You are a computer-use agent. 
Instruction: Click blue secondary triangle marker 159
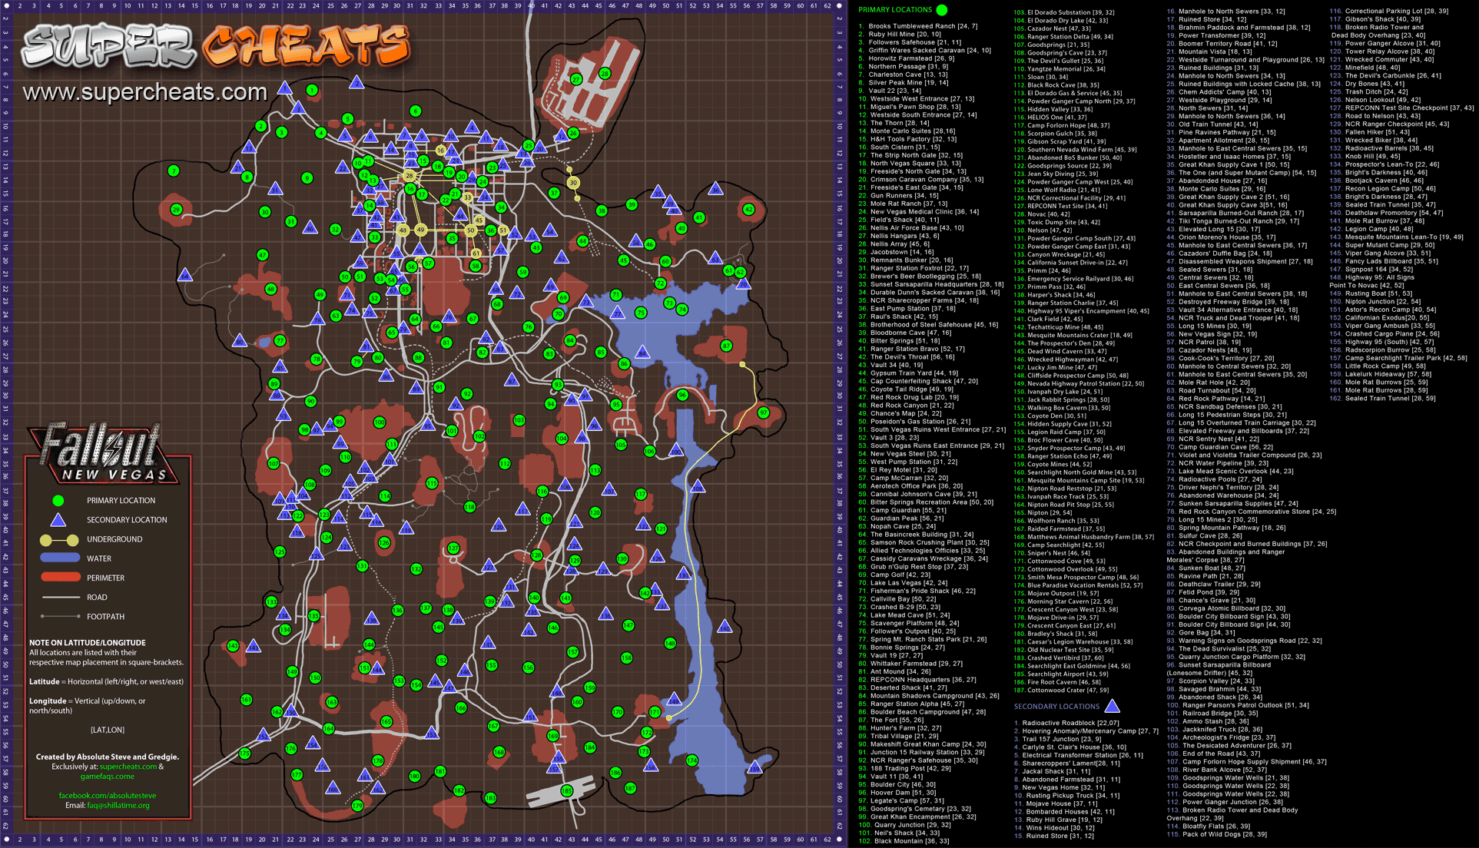755,766
